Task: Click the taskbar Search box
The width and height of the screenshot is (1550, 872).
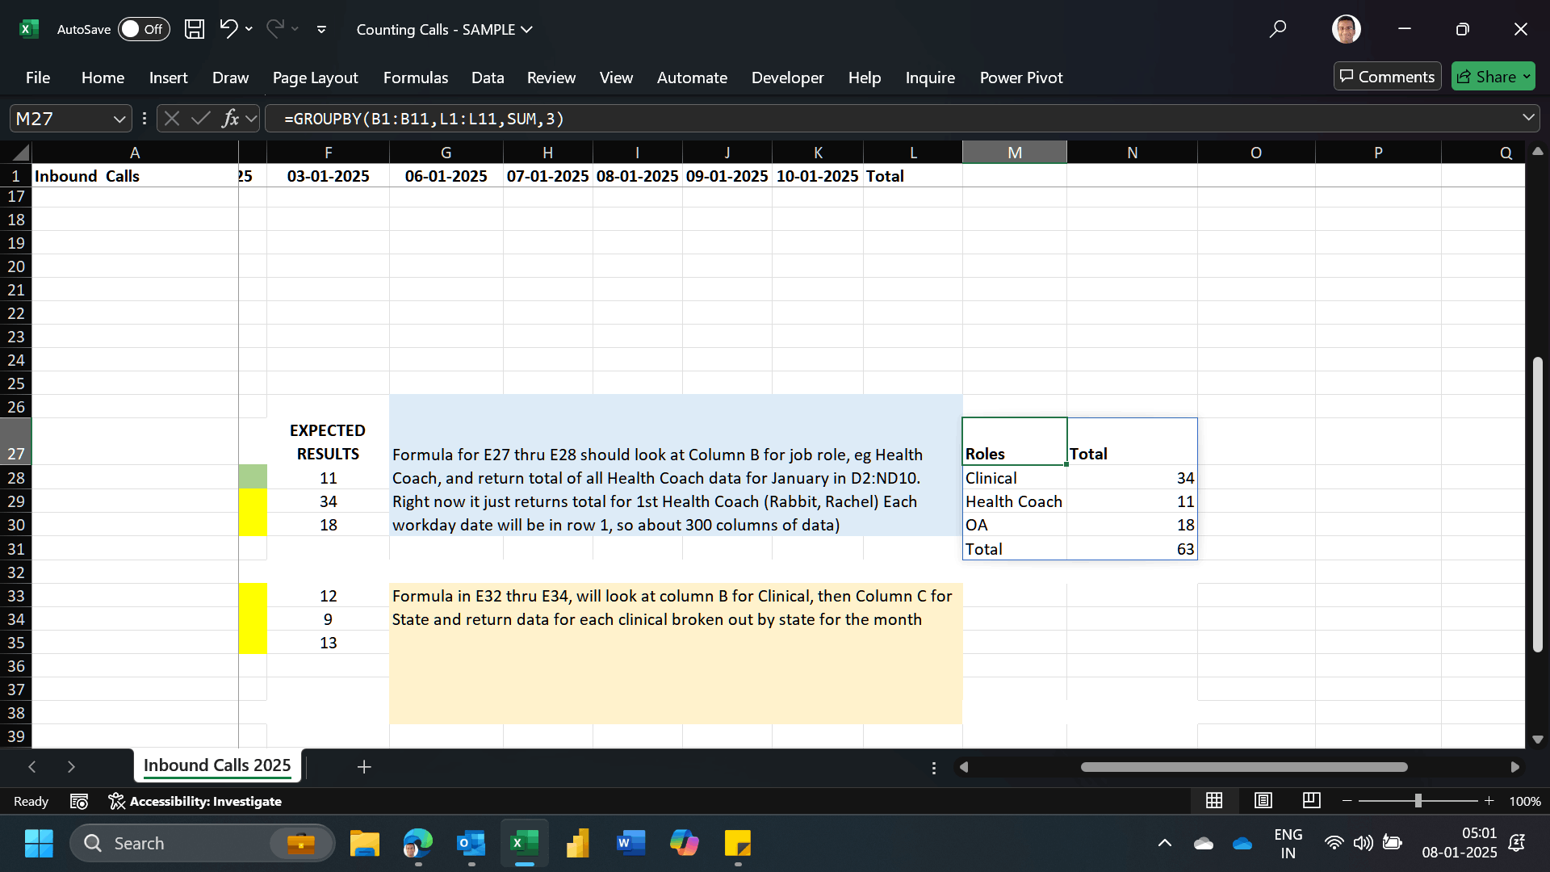Action: coord(202,843)
